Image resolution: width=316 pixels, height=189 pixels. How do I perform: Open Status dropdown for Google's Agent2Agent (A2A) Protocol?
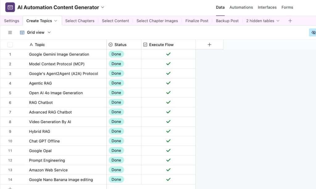116,73
